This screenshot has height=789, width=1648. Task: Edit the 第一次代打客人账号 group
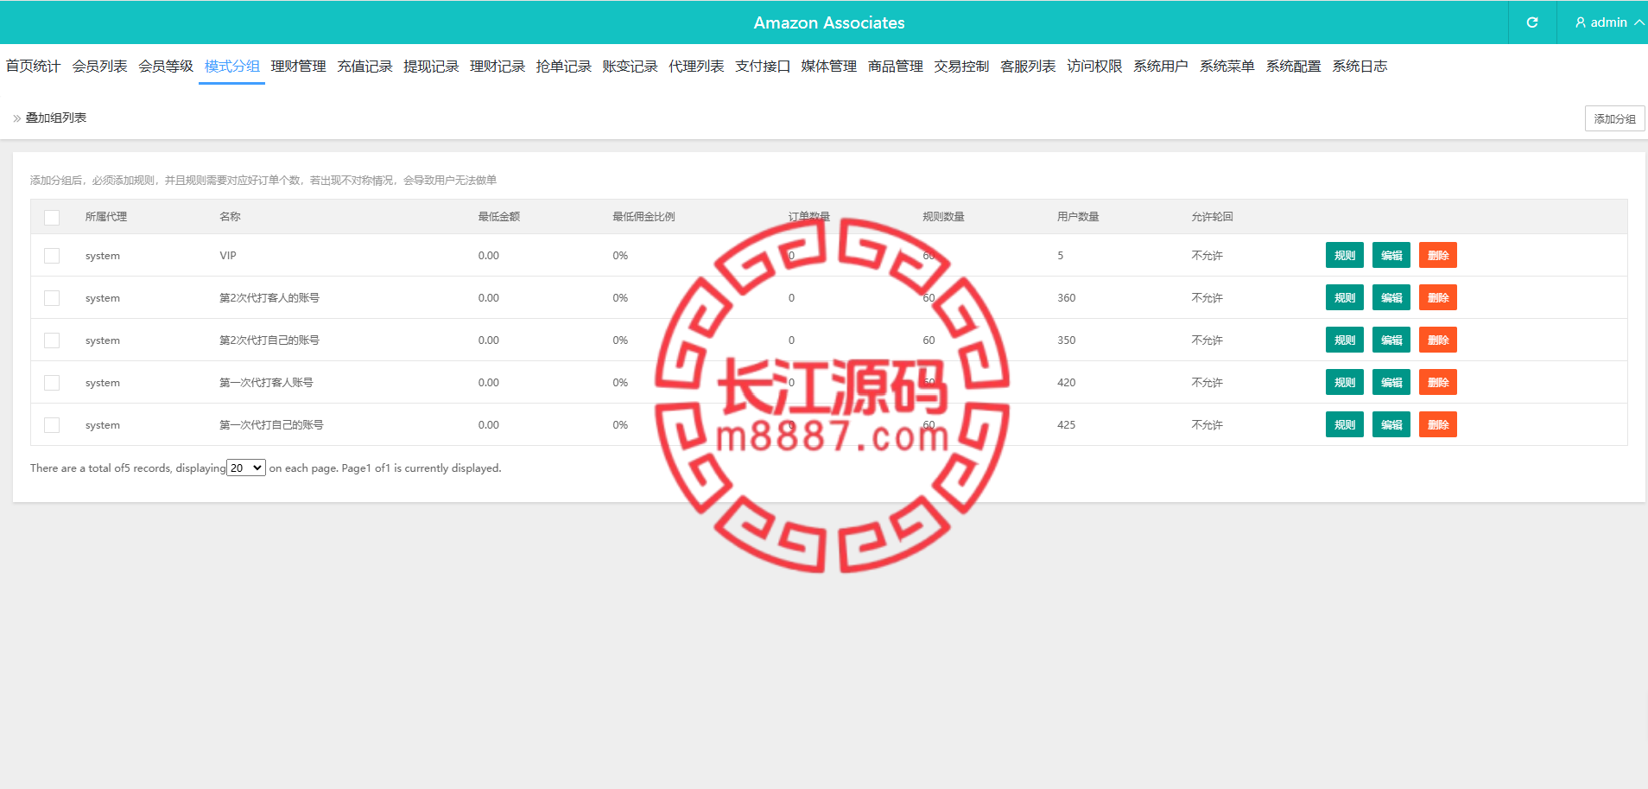(1391, 382)
